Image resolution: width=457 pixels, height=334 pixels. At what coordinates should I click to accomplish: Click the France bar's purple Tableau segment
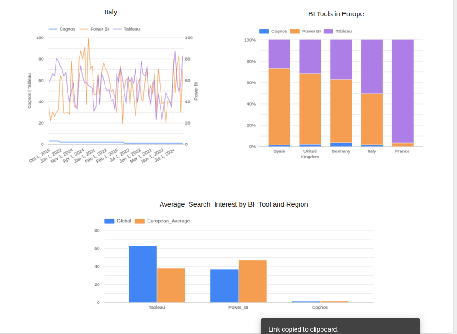point(403,91)
